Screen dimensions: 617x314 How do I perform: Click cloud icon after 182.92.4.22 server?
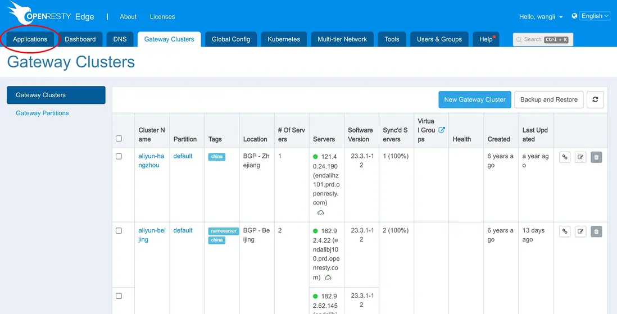(328, 277)
